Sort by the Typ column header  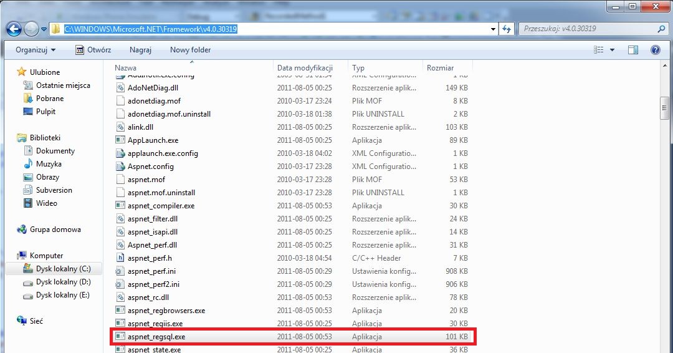click(358, 68)
